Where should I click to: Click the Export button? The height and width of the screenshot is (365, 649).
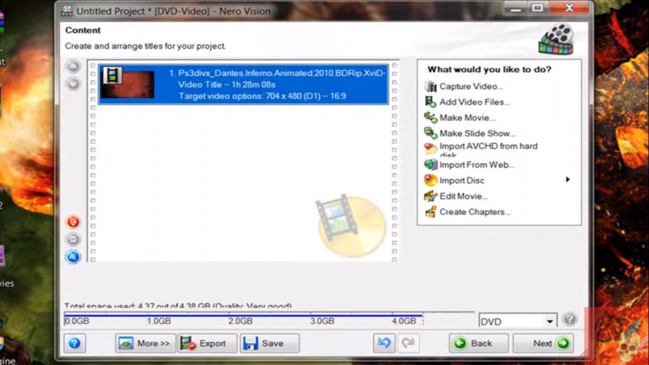click(x=207, y=343)
